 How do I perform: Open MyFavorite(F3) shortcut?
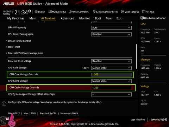coord(57,12)
